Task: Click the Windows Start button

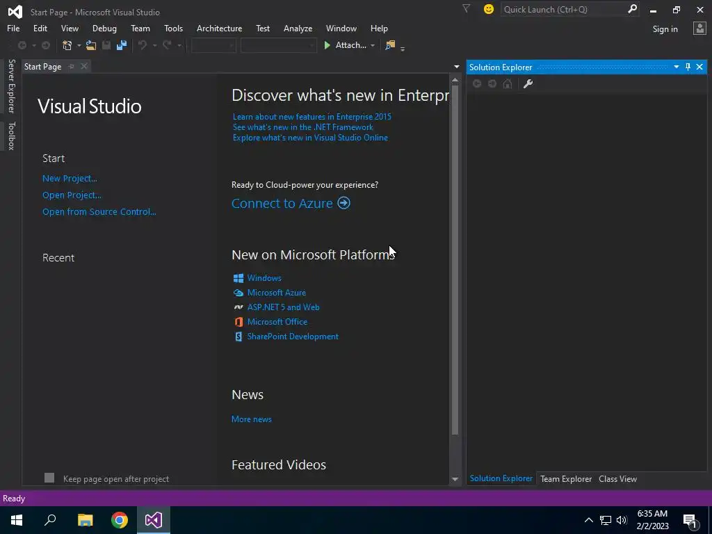Action: tap(17, 520)
